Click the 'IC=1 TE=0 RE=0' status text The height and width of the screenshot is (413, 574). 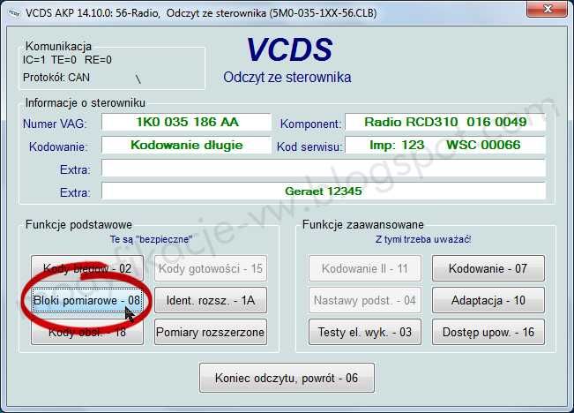point(67,60)
